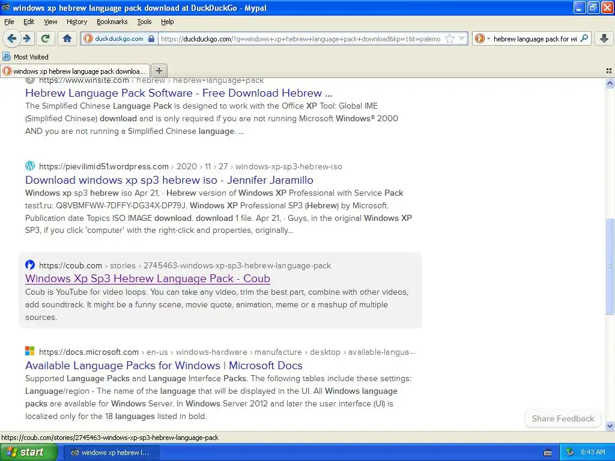Open the Windows Start button
This screenshot has width=615, height=461.
click(x=29, y=452)
